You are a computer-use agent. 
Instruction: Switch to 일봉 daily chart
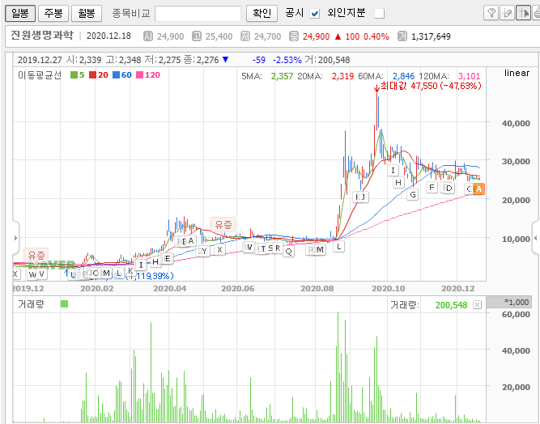20,14
